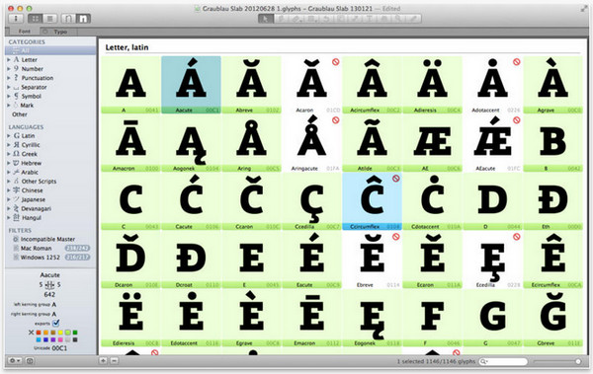This screenshot has width=593, height=374.
Task: Select the Mark category
Action: point(50,105)
